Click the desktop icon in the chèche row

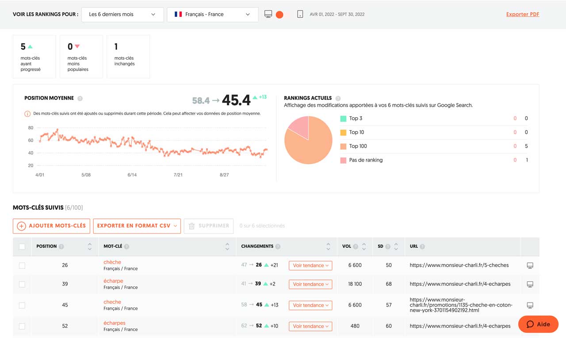pyautogui.click(x=530, y=265)
